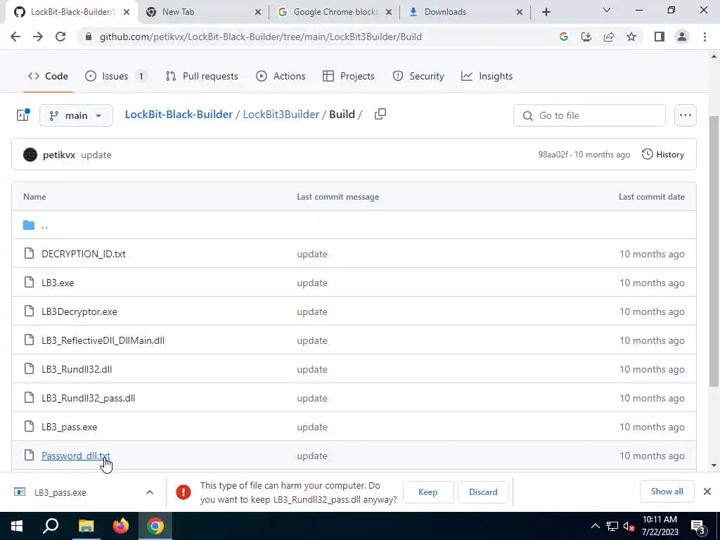Viewport: 720px width, 540px height.
Task: Switch to the Code tab
Action: coord(49,76)
